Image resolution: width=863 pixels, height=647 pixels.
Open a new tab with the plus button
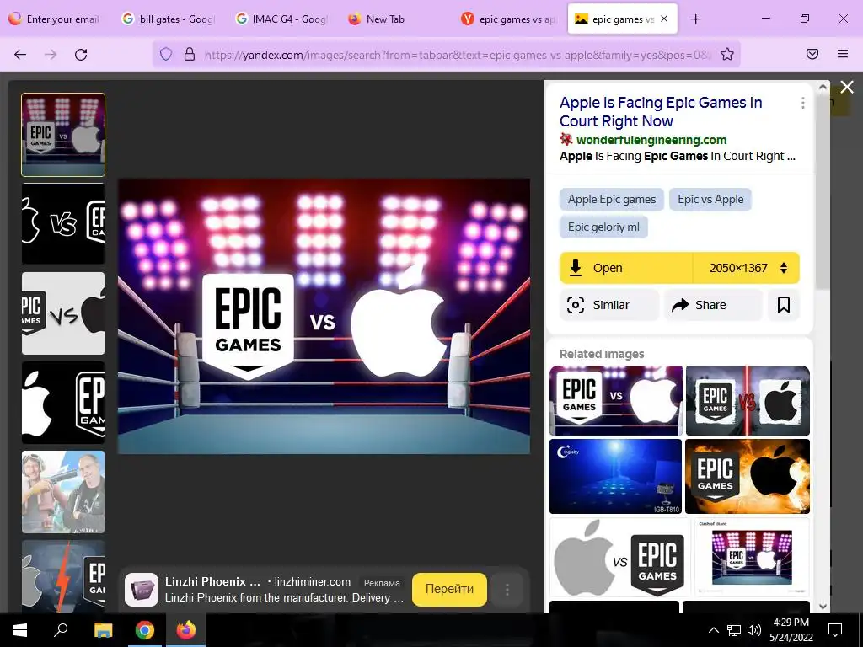[695, 19]
